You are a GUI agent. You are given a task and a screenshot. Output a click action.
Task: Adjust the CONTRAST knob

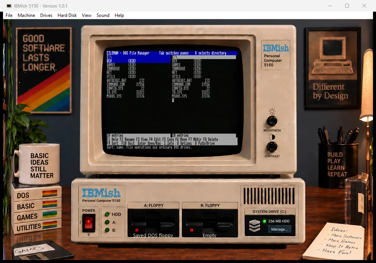(x=272, y=147)
